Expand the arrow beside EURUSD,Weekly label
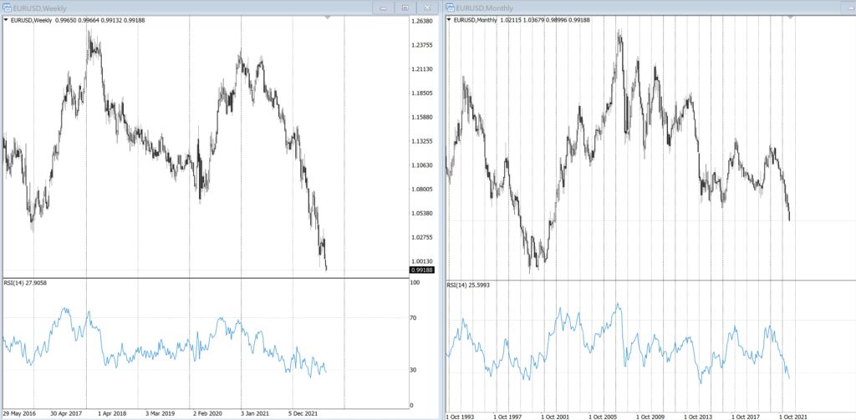Image resolution: width=856 pixels, height=420 pixels. tap(5, 20)
